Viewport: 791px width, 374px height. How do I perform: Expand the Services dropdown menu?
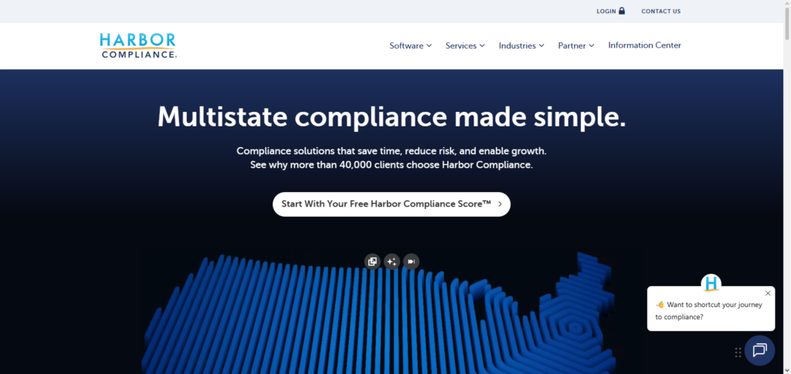pyautogui.click(x=465, y=45)
